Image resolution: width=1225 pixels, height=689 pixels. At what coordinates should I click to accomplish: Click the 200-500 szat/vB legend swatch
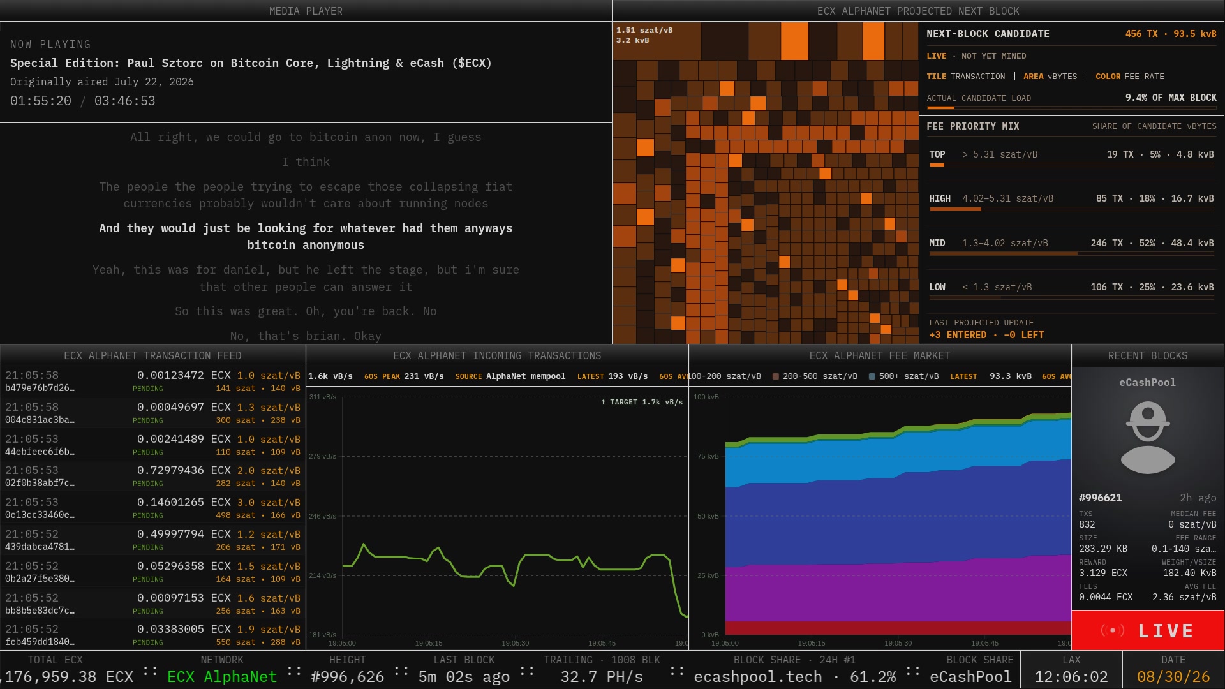tap(776, 376)
